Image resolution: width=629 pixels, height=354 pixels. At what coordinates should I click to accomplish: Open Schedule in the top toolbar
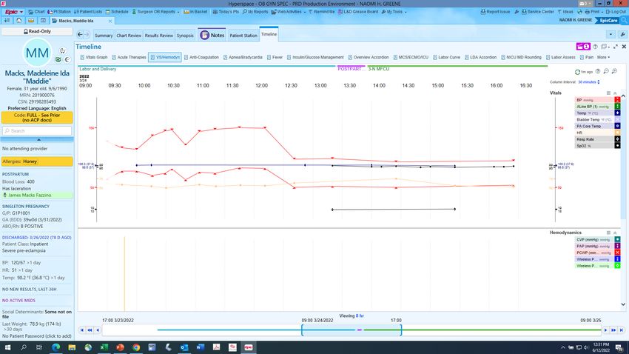coord(117,12)
